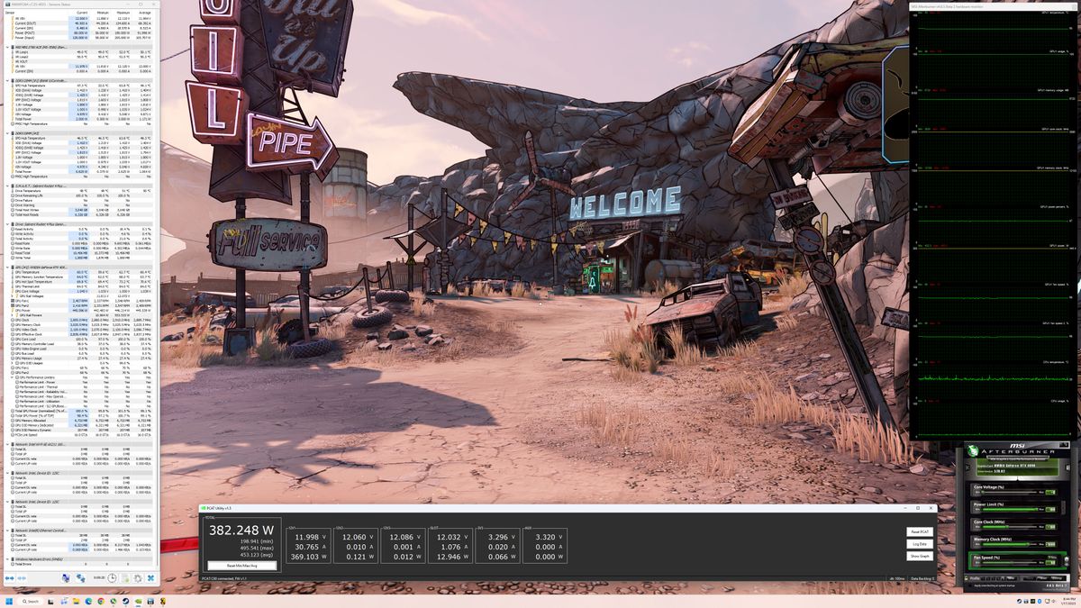The image size is (1081, 608).
Task: Click PCAT total power 382.248 W reading
Action: point(243,531)
